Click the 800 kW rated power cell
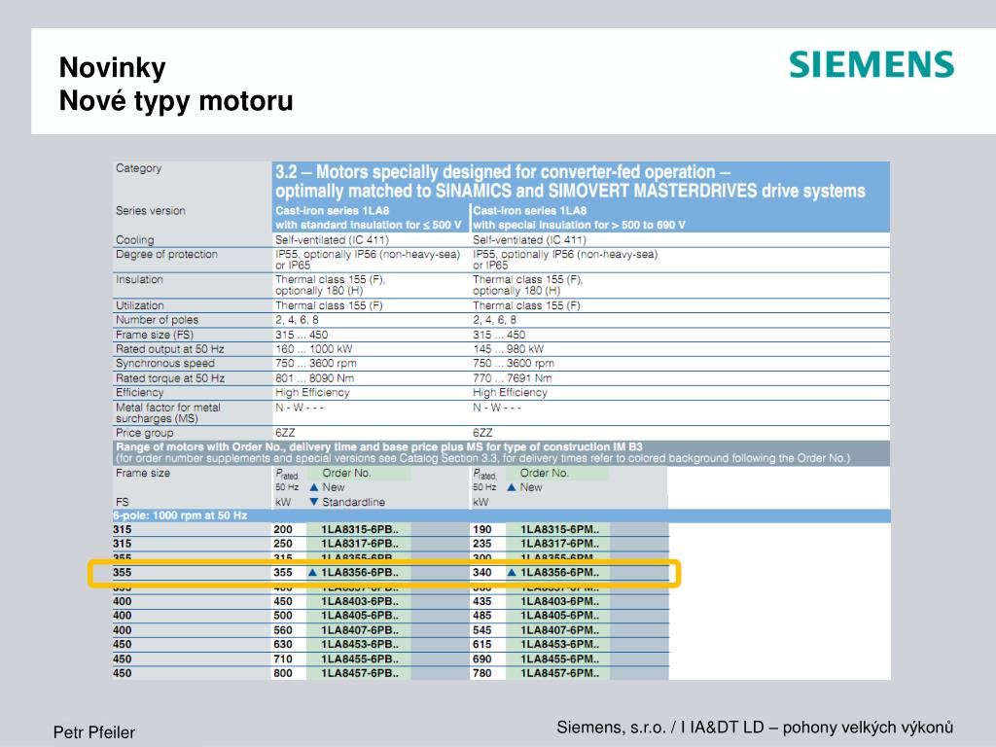This screenshot has height=747, width=996. click(283, 673)
